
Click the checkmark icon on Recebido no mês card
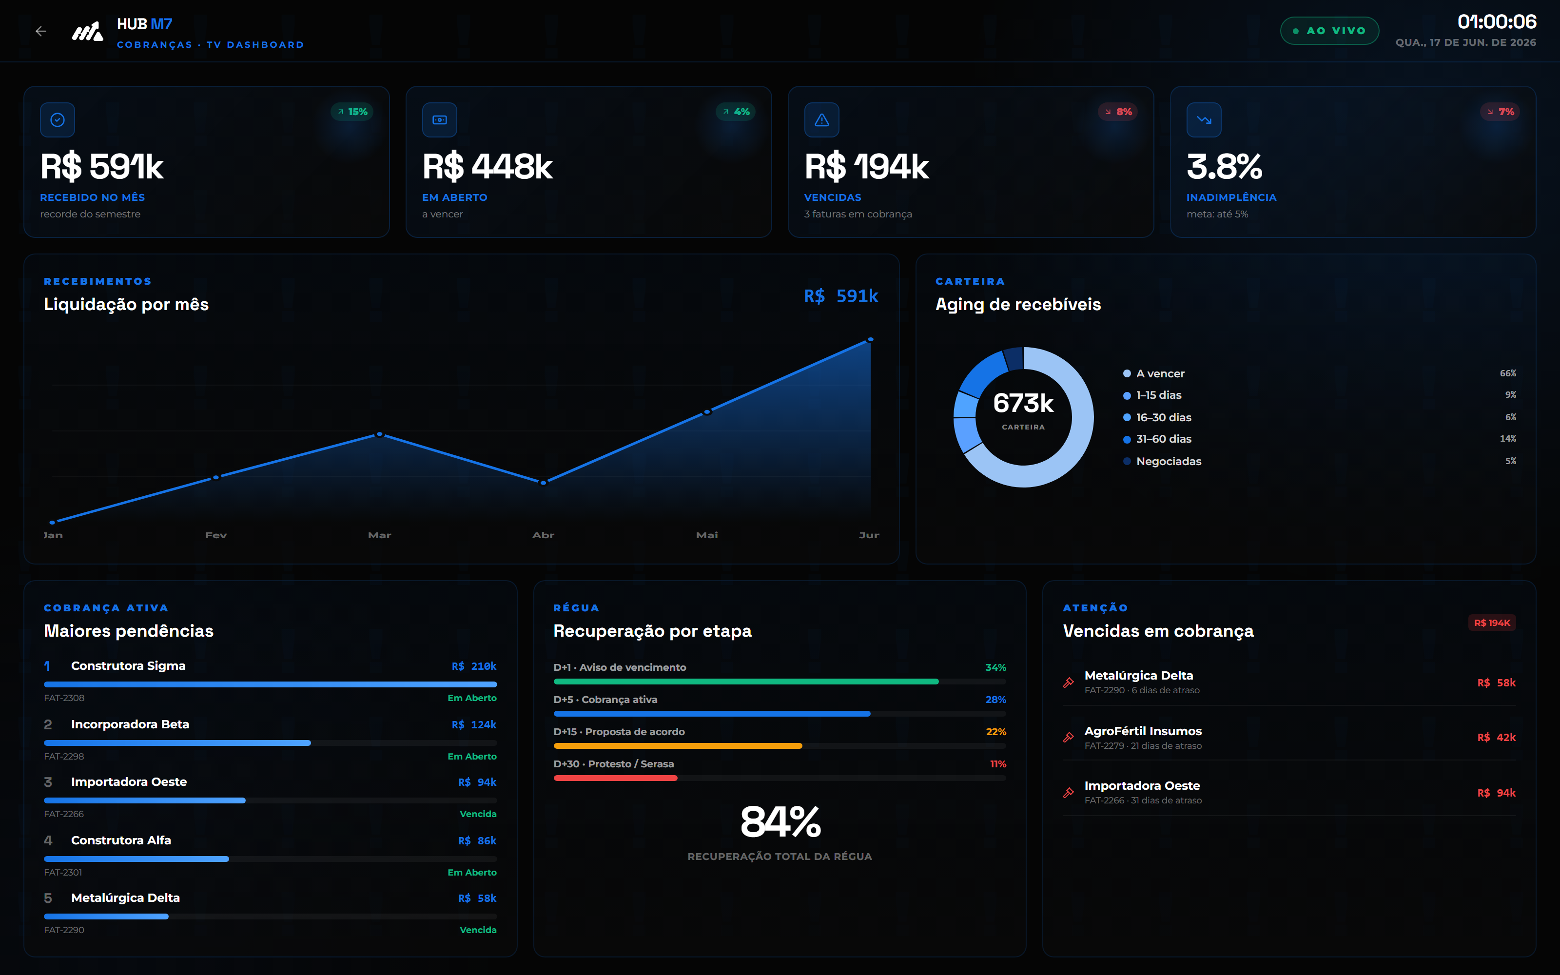coord(58,120)
